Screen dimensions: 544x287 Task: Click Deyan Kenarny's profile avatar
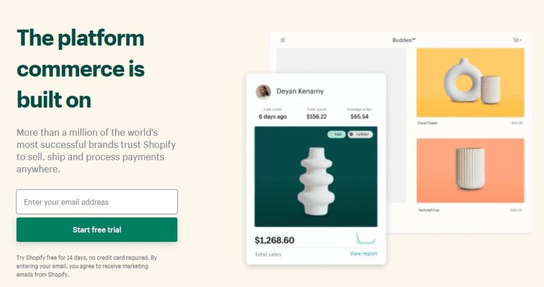[x=263, y=92]
